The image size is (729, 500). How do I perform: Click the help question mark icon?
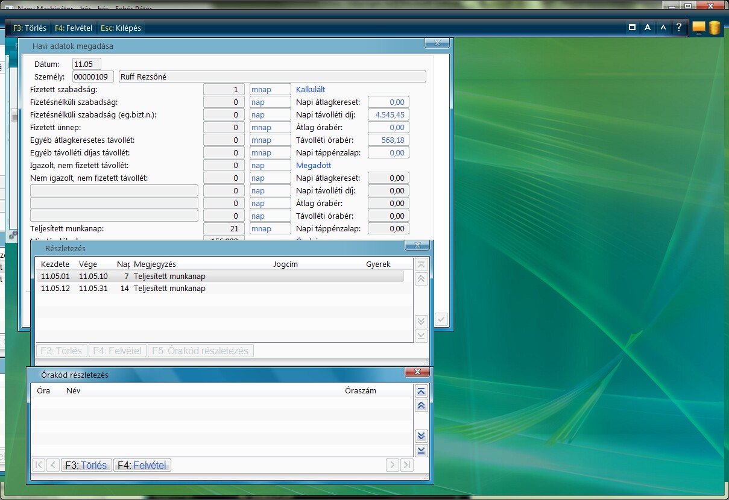point(679,28)
